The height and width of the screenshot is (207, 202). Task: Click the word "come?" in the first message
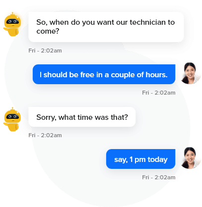tap(48, 31)
